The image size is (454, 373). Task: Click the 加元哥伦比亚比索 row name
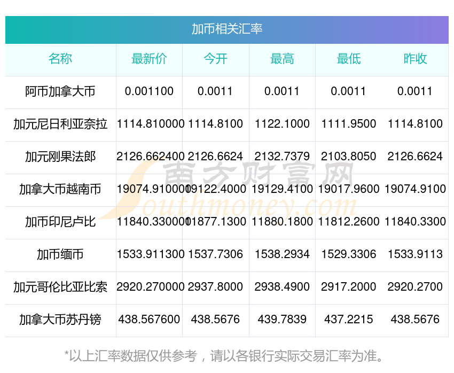pos(60,287)
